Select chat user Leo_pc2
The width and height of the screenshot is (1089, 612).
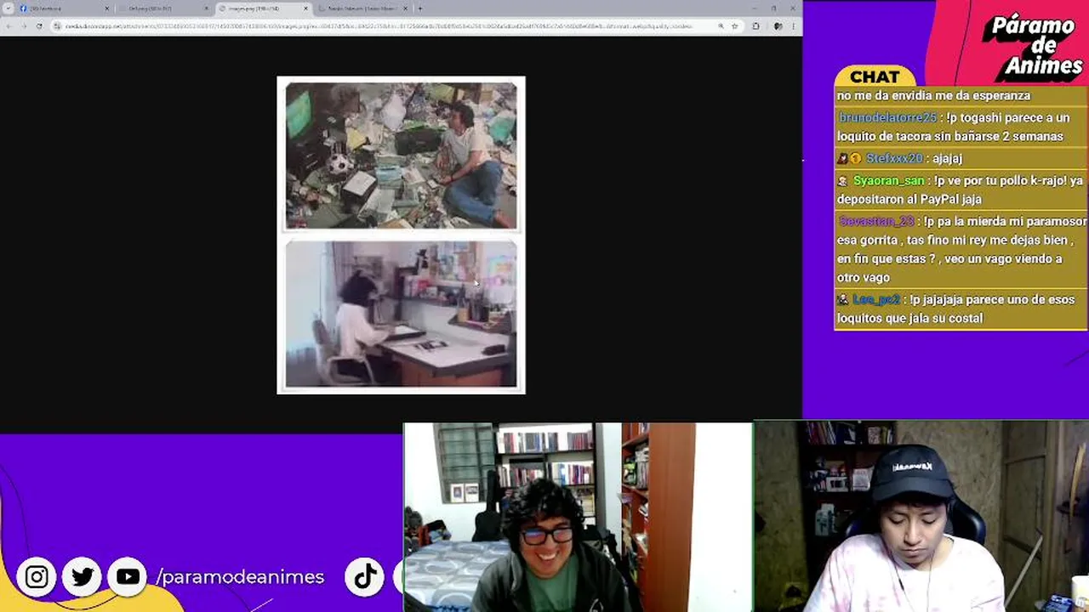(875, 299)
